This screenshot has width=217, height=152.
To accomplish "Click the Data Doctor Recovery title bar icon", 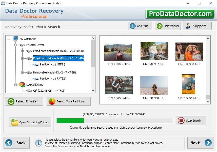I will coord(3,3).
